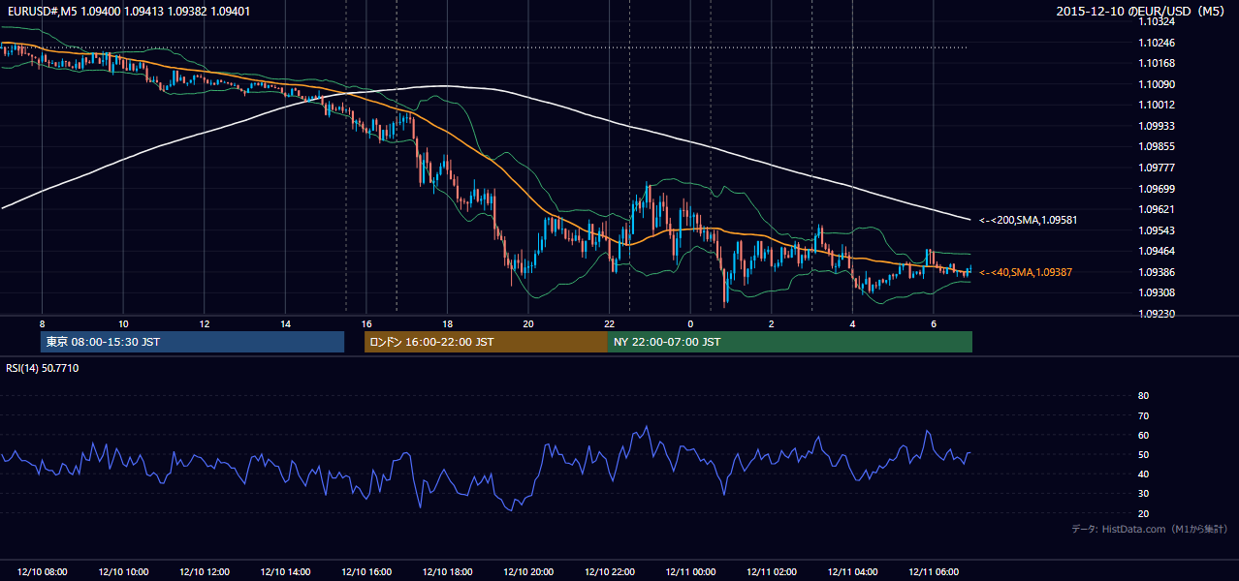Click RSI scale level 80
Image resolution: width=1239 pixels, height=581 pixels.
point(1143,396)
